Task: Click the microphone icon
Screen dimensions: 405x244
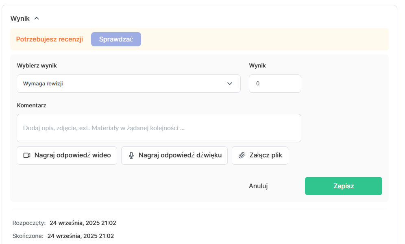Action: click(x=131, y=155)
